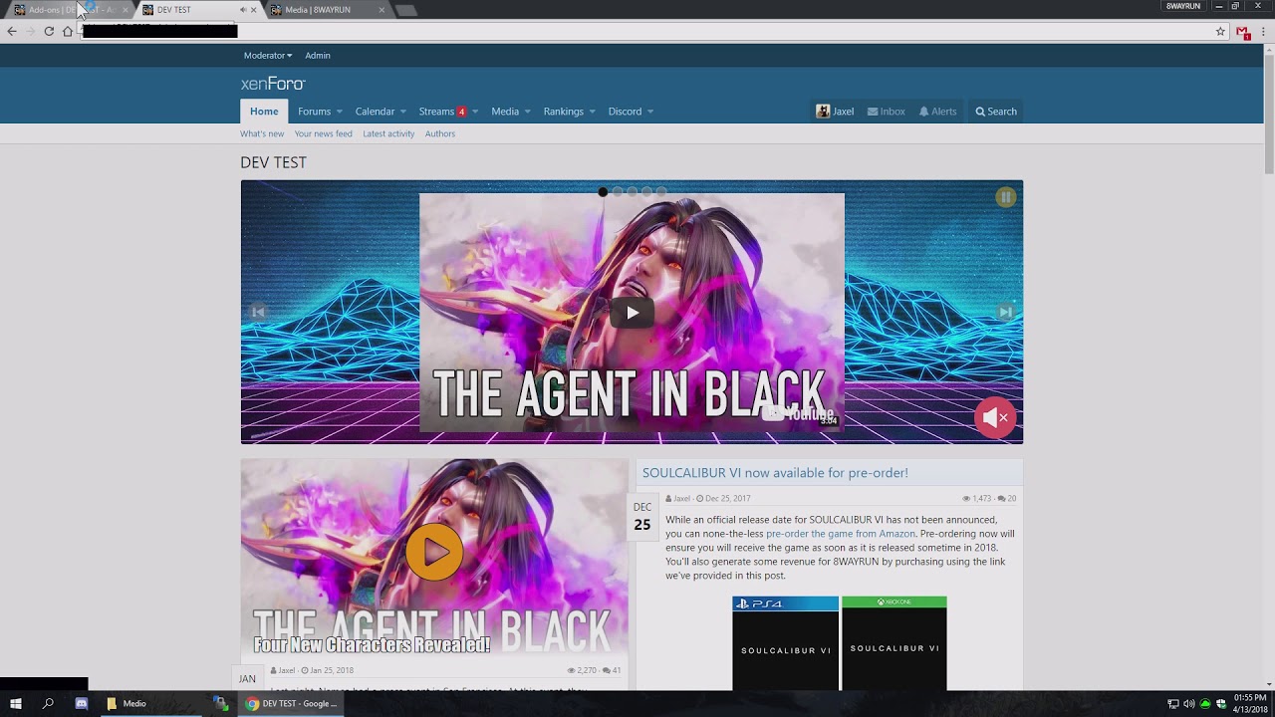
Task: Go to the Admin link
Action: [318, 56]
